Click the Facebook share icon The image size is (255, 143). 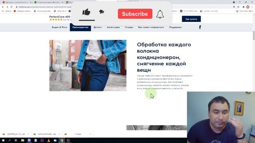tap(200, 27)
